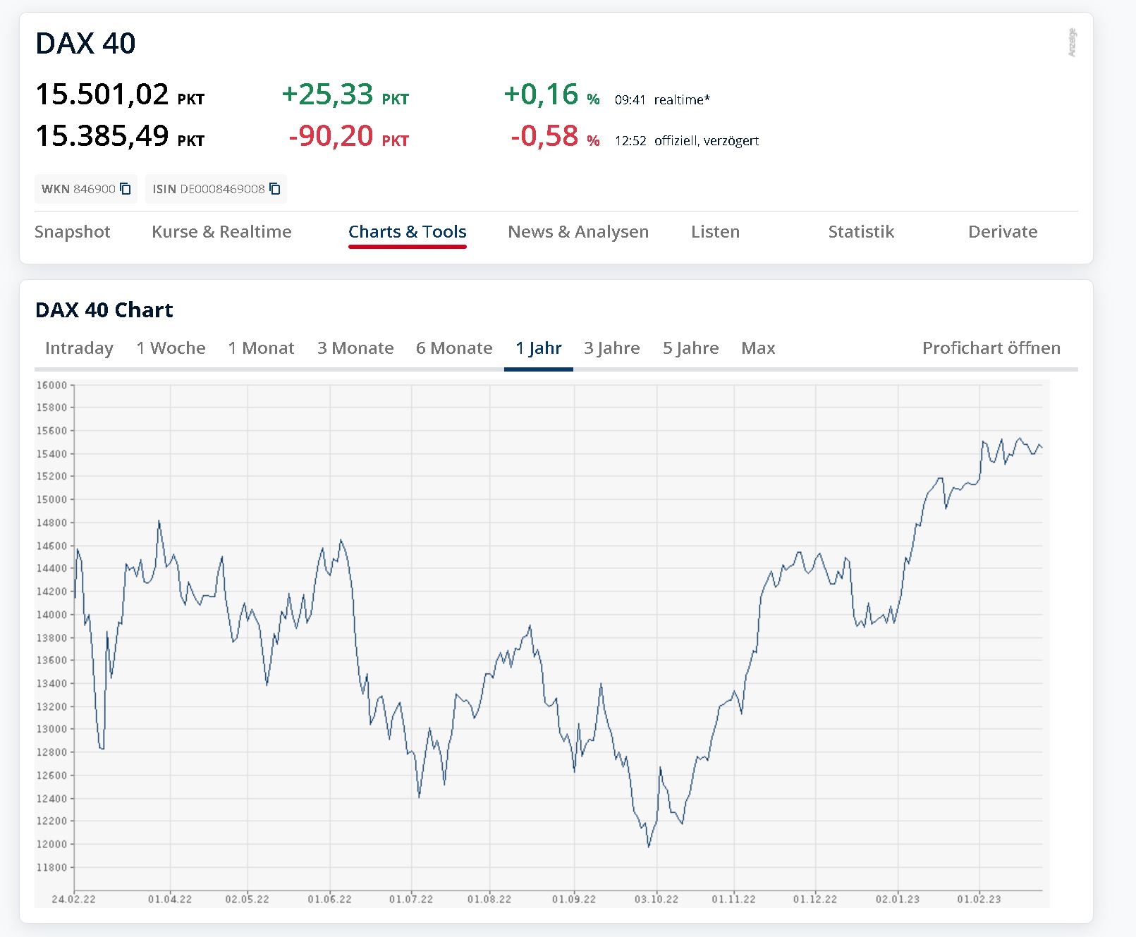
Task: Open the Profichart öffnen link
Action: (991, 348)
